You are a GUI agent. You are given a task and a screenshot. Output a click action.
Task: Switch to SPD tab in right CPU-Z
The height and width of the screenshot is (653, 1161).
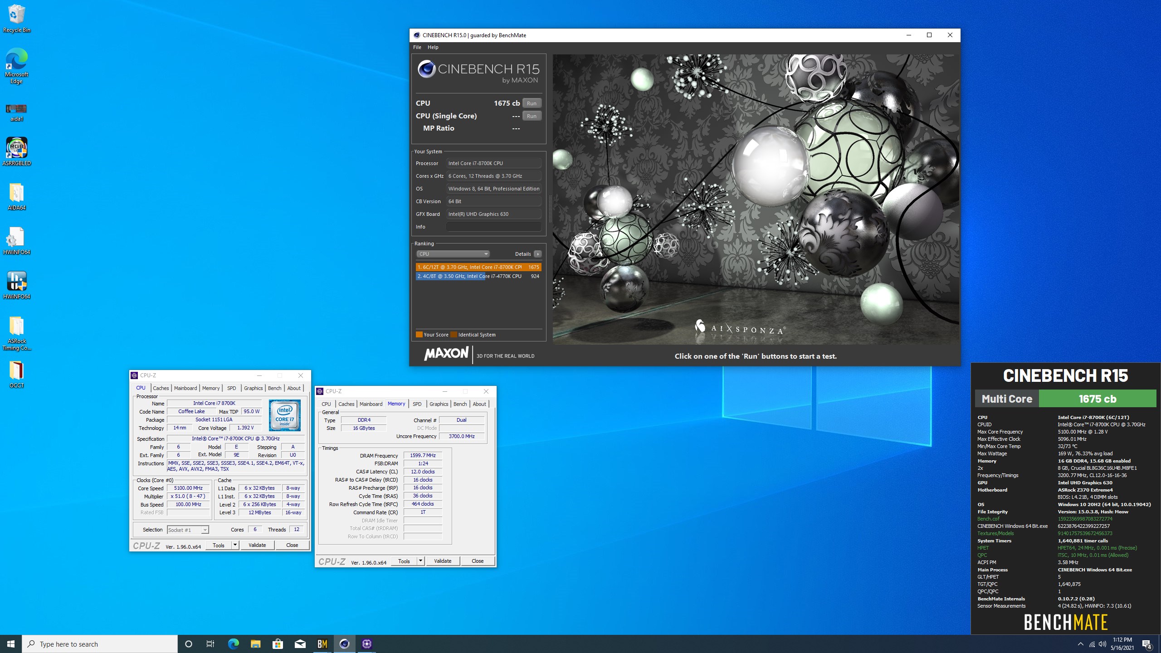(417, 404)
